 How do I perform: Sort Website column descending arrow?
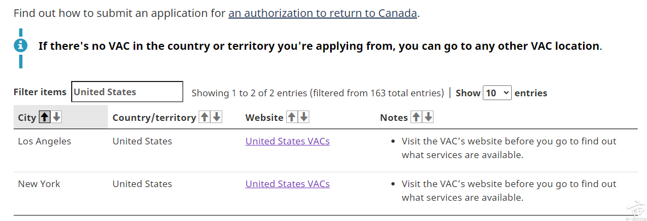click(x=304, y=117)
